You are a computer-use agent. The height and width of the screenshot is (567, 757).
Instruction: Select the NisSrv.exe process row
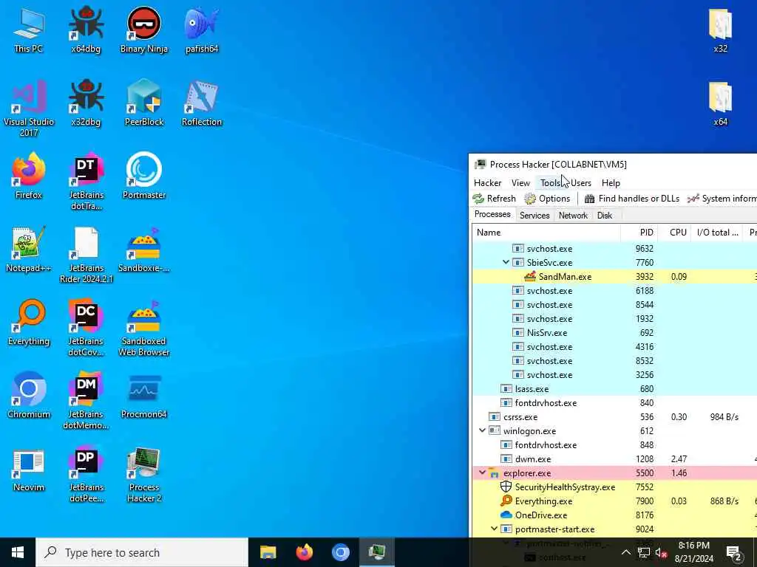(614, 333)
